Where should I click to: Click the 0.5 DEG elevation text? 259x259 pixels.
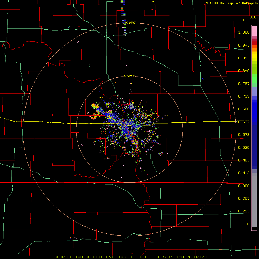139,257
